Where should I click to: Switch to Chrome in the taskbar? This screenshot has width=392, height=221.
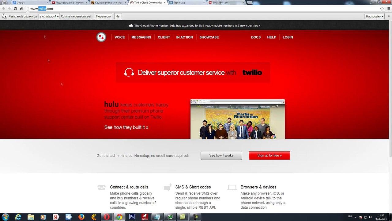coord(119,217)
